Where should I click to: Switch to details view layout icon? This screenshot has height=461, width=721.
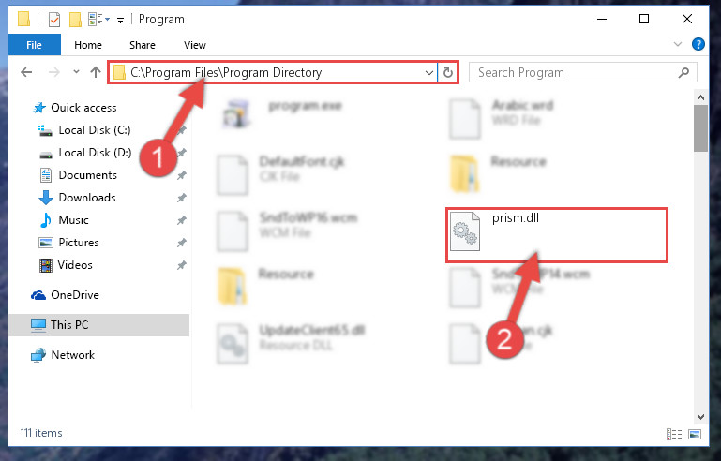[x=673, y=434]
